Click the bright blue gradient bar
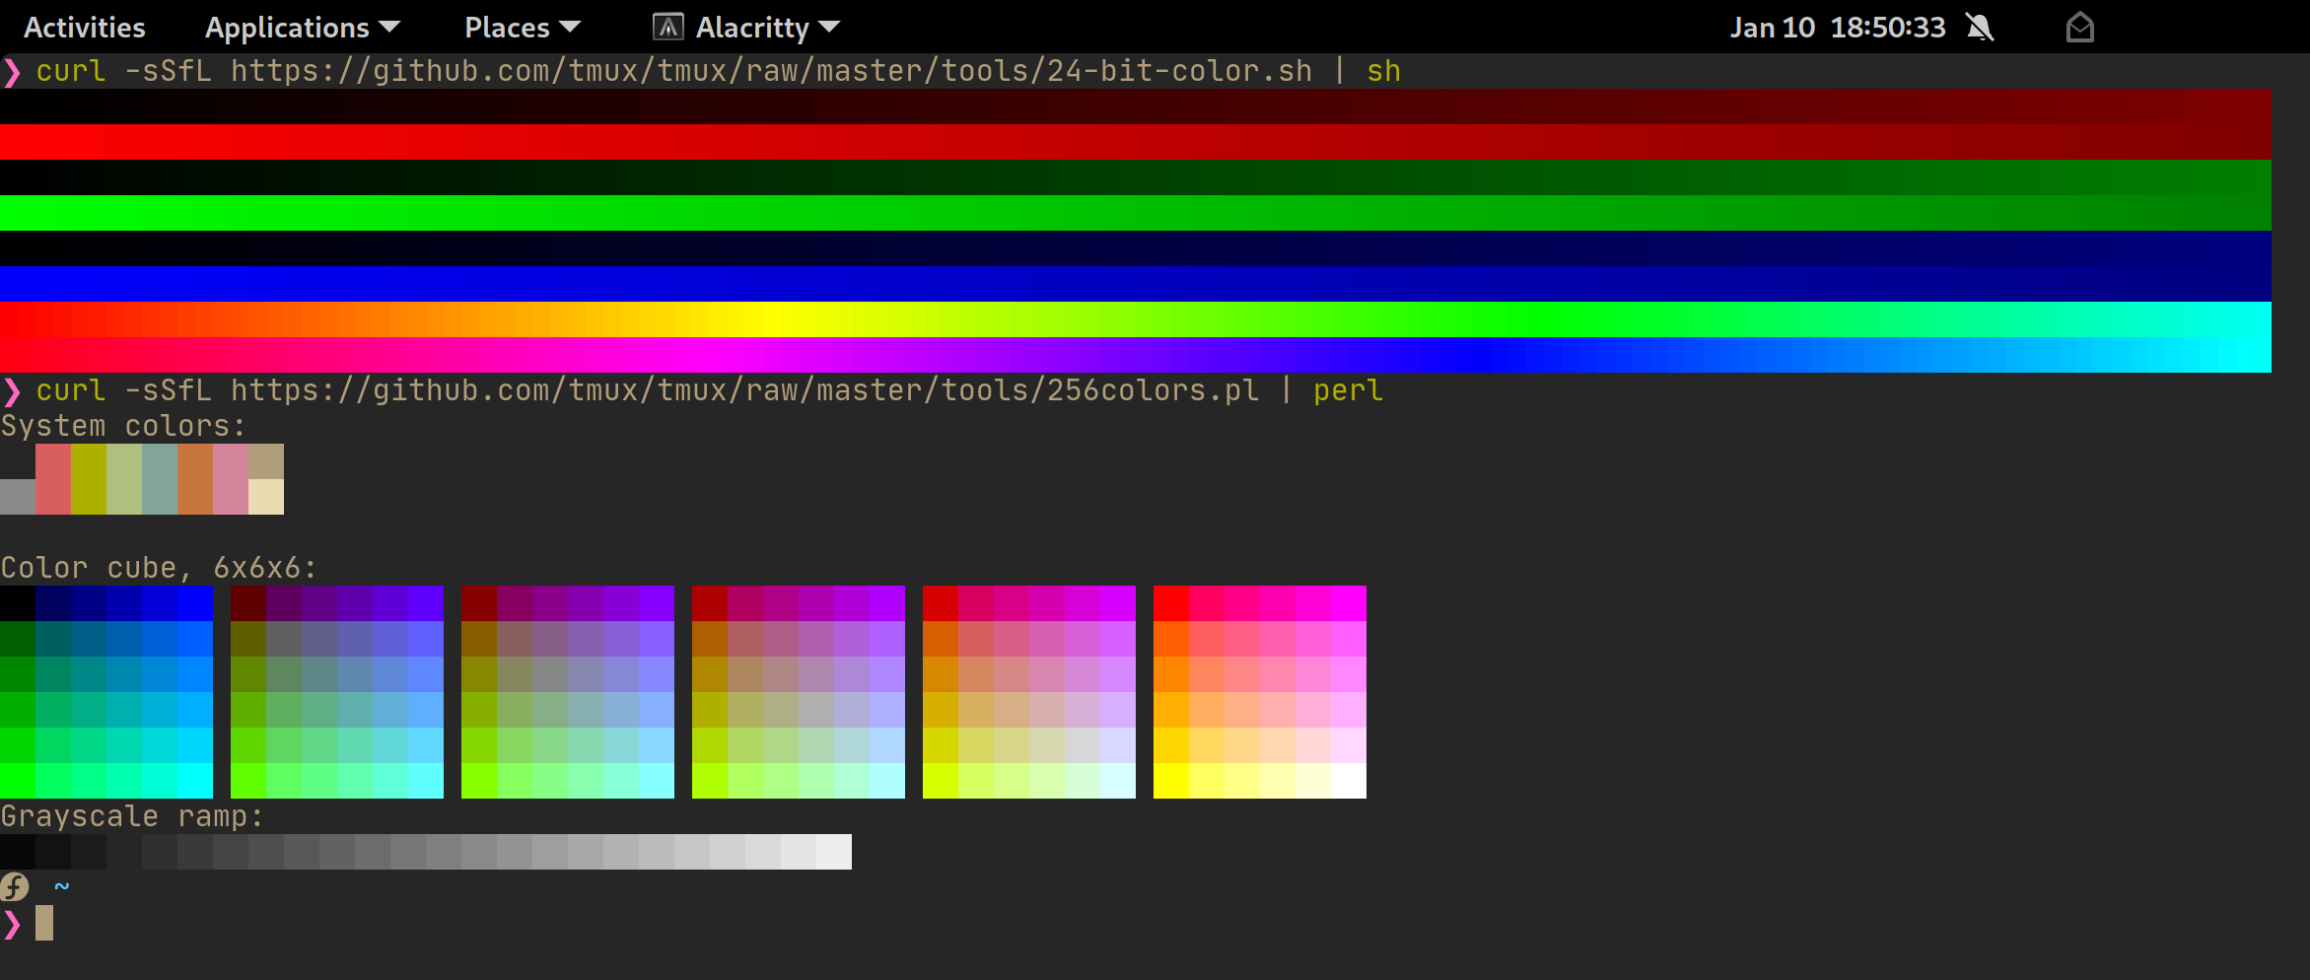Screen dimensions: 2310x980 point(1136,284)
